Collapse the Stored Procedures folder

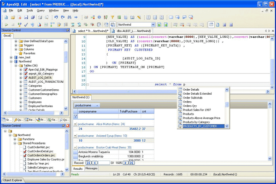[15, 143]
